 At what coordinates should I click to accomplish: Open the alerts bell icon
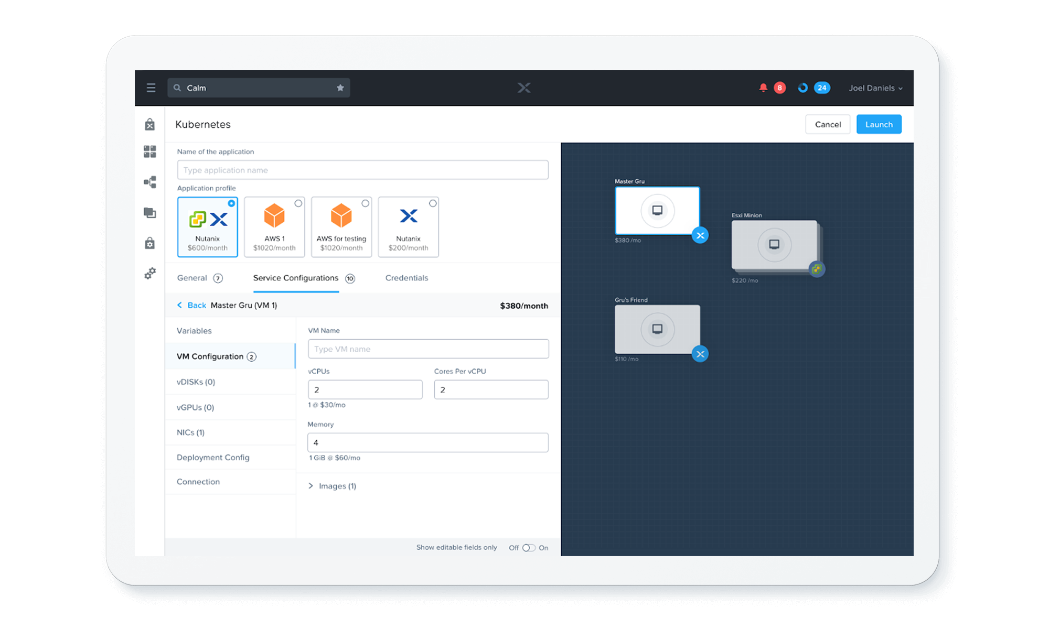(x=763, y=88)
